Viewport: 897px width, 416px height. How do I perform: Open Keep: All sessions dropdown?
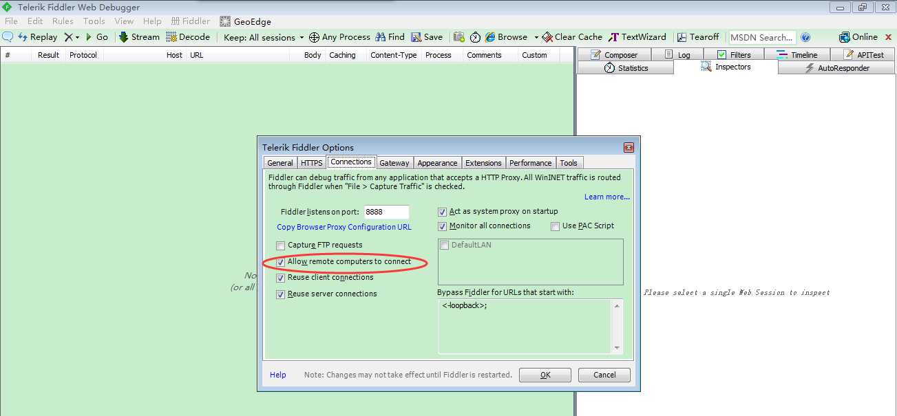pyautogui.click(x=264, y=37)
